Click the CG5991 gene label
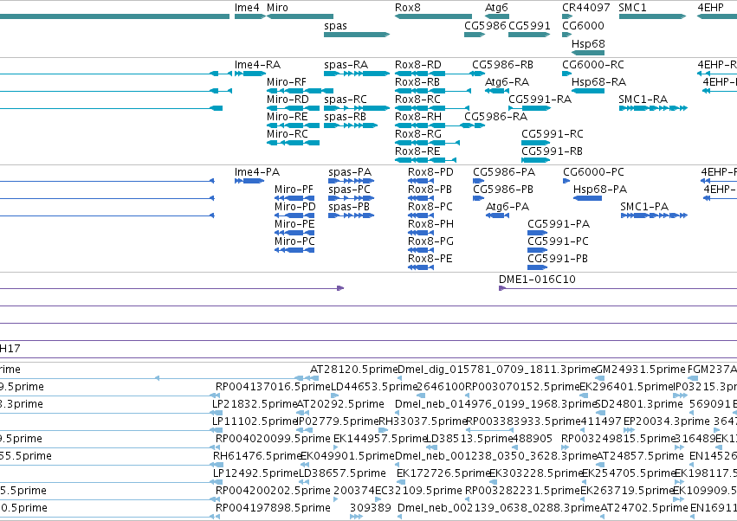The height and width of the screenshot is (521, 737). pos(530,25)
